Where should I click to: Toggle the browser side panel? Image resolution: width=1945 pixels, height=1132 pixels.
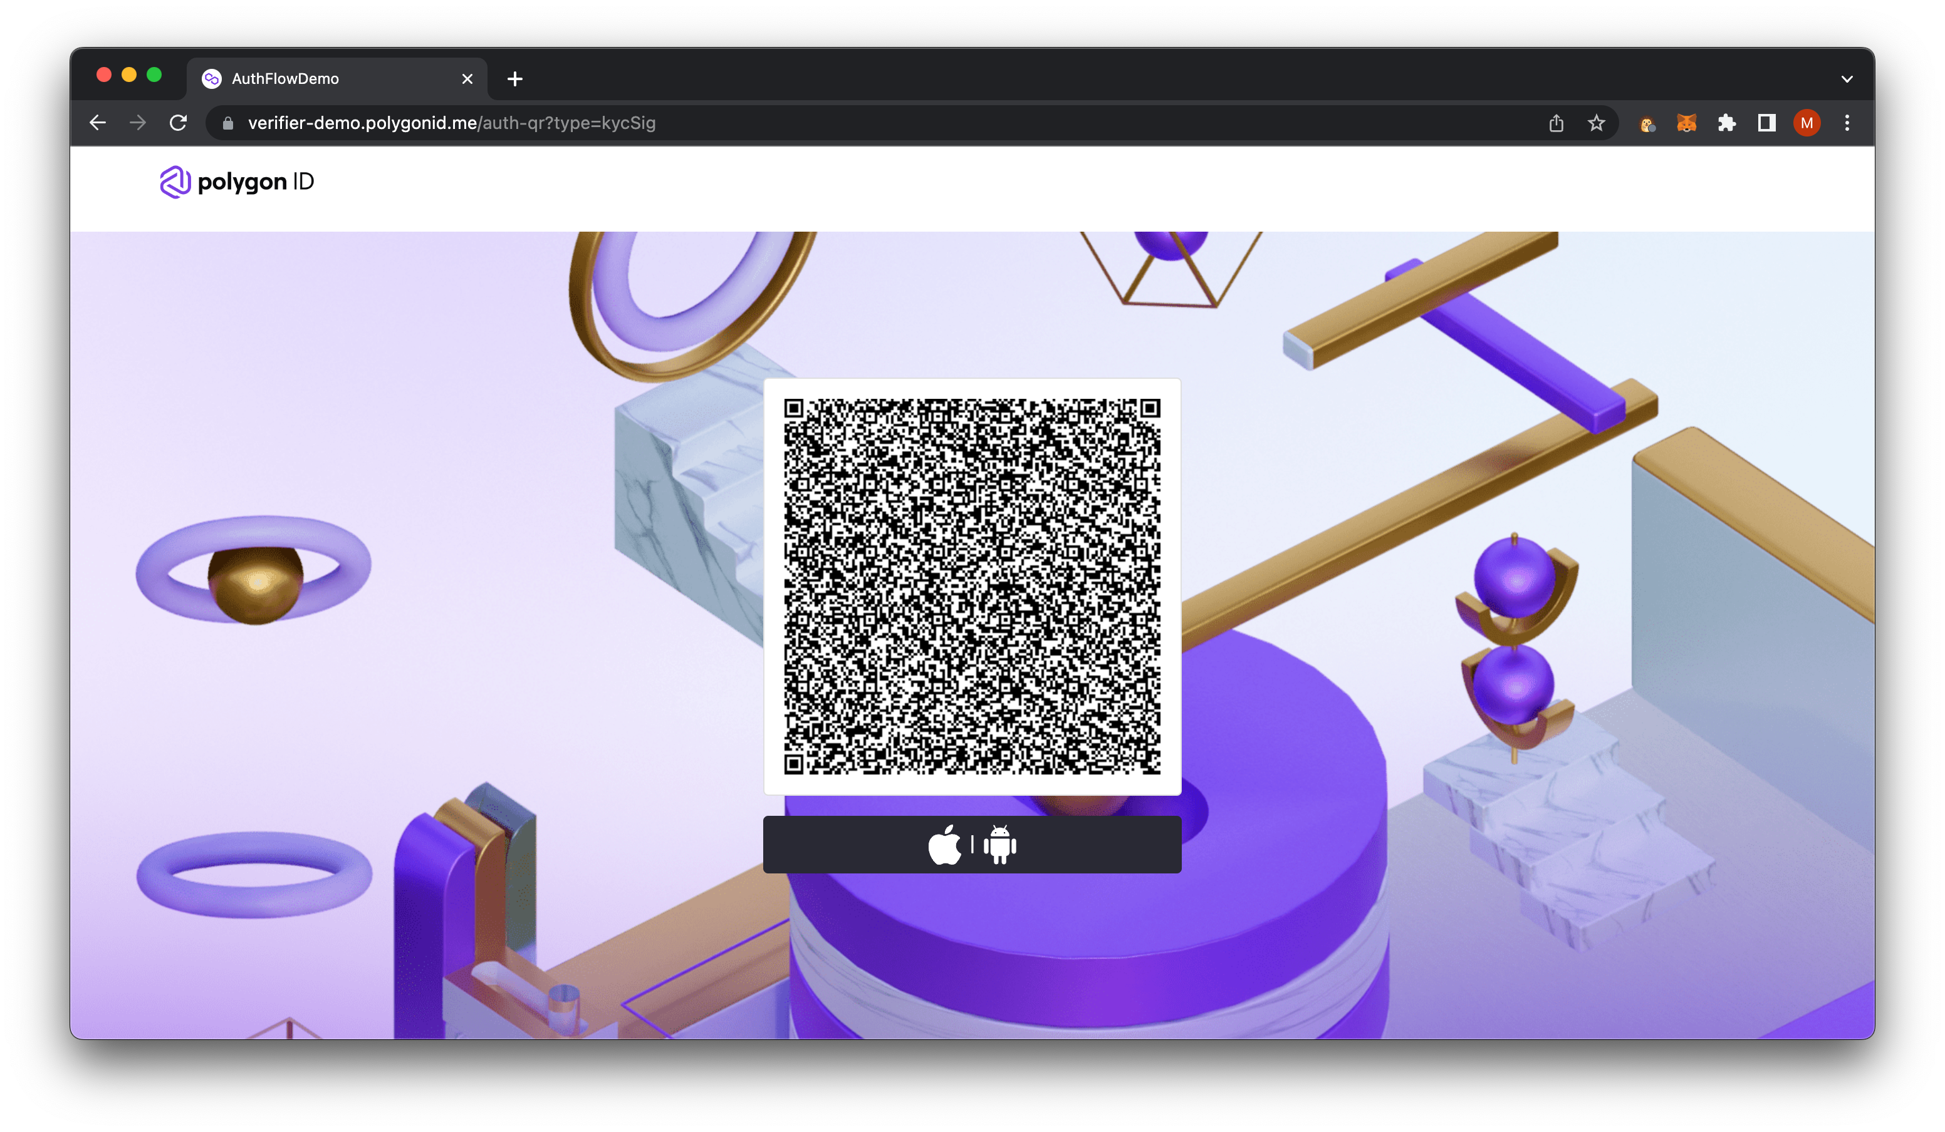coord(1766,123)
